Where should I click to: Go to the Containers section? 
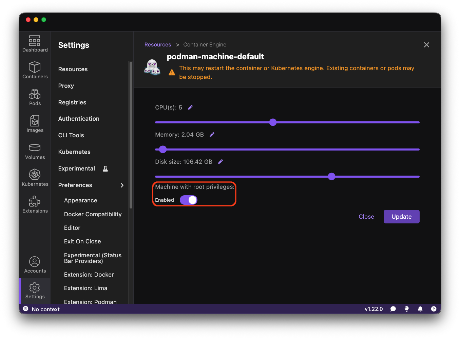(x=35, y=71)
